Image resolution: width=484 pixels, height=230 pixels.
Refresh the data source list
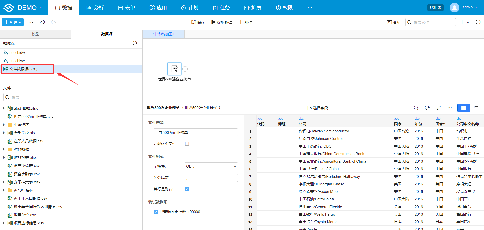135,43
